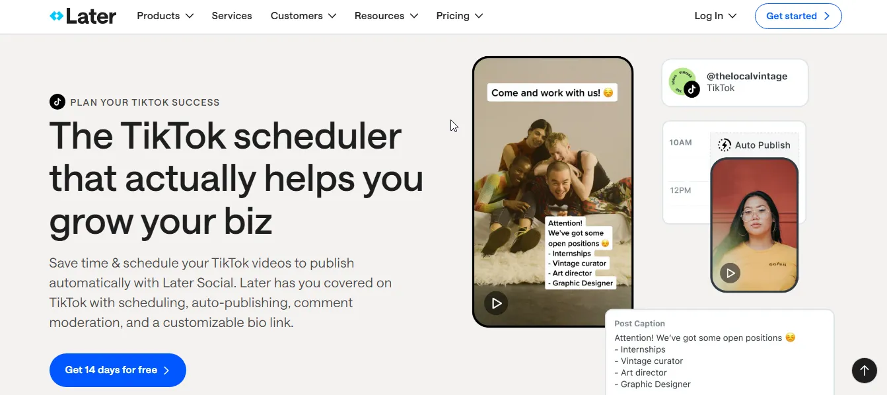Expand the Customers menu
Viewport: 887px width, 395px height.
point(303,16)
